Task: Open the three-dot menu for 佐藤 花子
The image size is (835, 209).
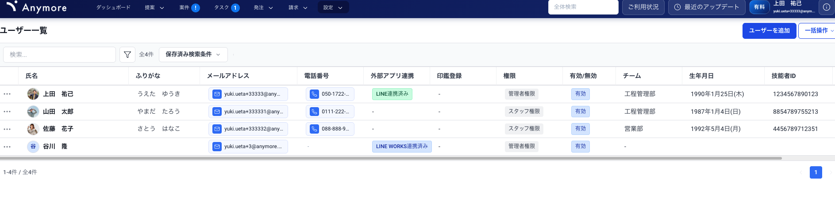Action: pos(7,129)
